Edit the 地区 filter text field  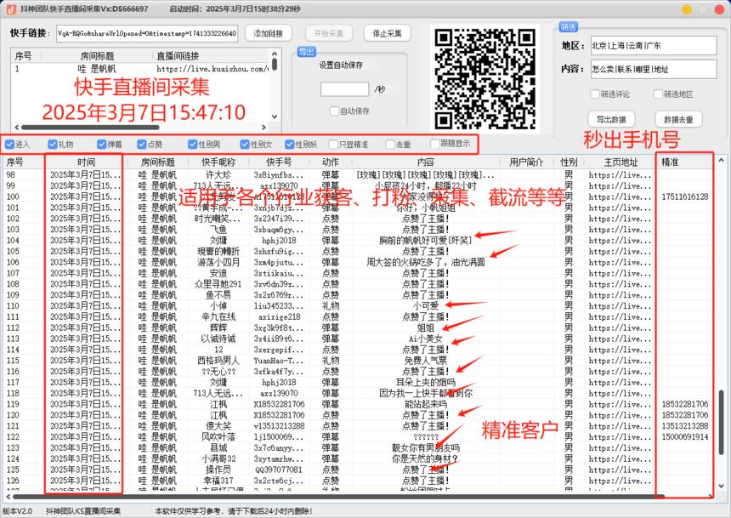click(x=654, y=45)
